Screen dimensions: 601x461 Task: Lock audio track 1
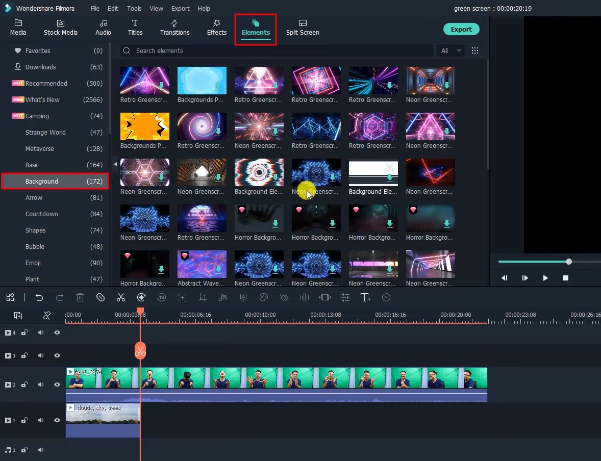24,450
